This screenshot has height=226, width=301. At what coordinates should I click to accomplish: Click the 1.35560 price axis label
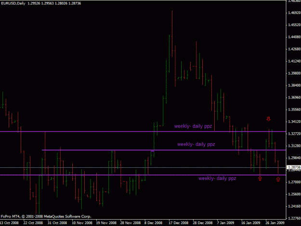point(294,110)
